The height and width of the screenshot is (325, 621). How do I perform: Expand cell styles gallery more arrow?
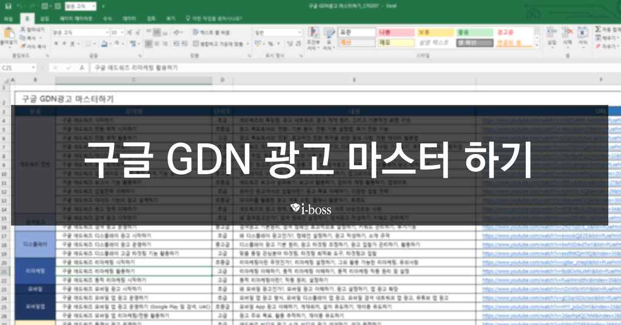[537, 46]
